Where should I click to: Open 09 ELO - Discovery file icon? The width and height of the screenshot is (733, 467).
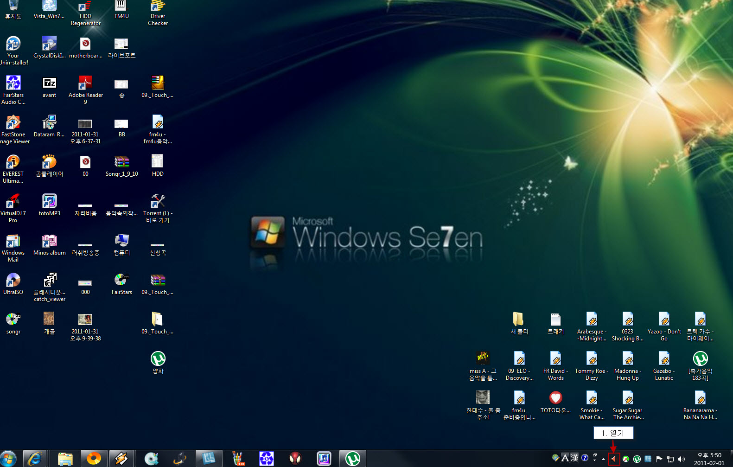point(519,366)
